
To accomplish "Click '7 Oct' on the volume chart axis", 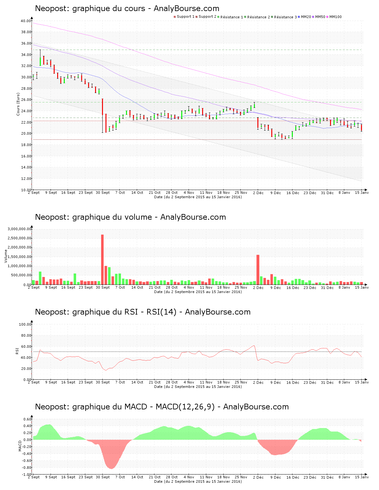I will tap(120, 287).
